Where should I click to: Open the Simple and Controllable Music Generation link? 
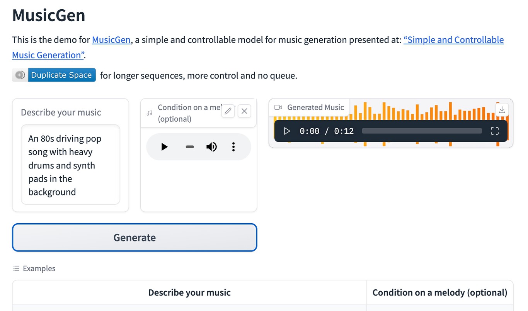pyautogui.click(x=453, y=40)
